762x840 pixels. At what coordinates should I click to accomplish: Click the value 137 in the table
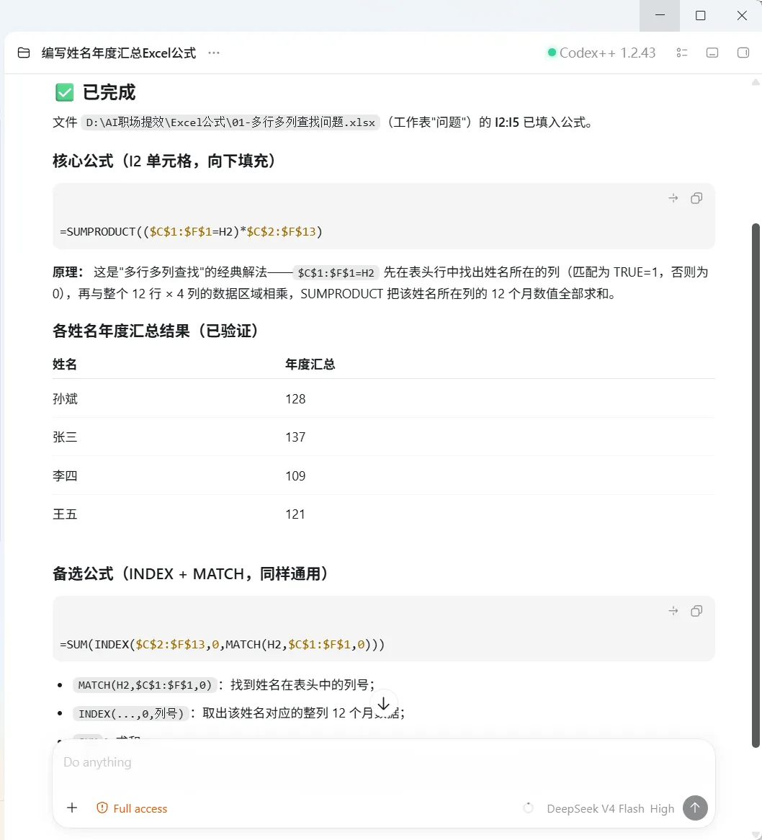295,437
